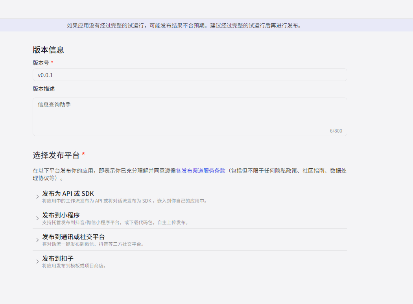Select the 发布为 API 或 SDK title
This screenshot has width=413, height=304.
tap(68, 193)
